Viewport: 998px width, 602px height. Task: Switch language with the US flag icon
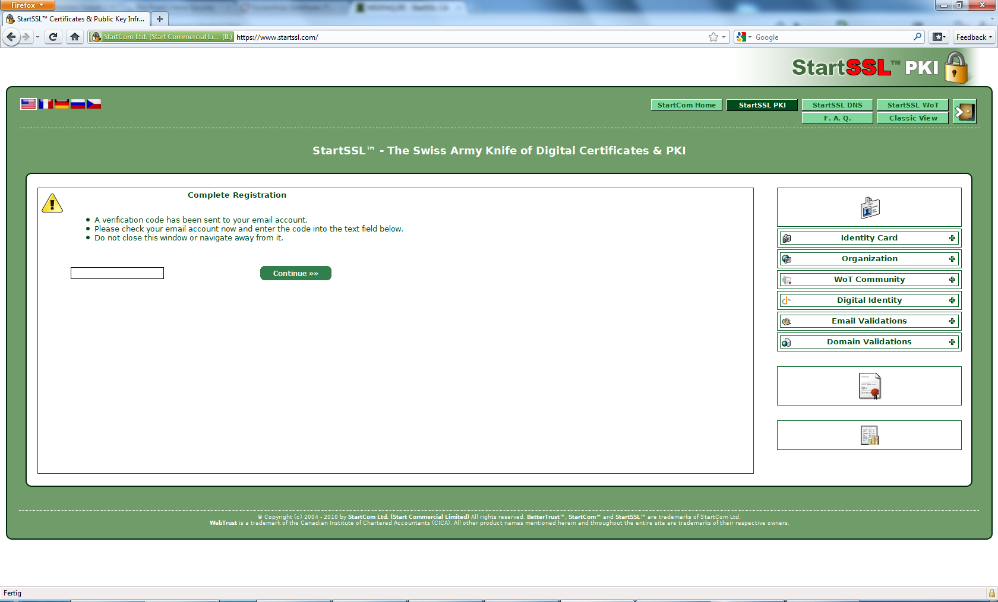point(29,104)
